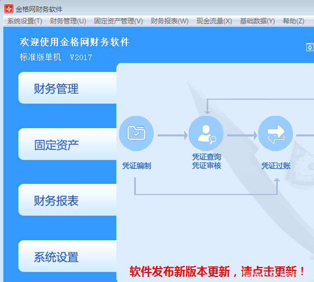Click the red 金格网 app logo icon
Image resolution: width=314 pixels, height=282 pixels.
coord(9,9)
